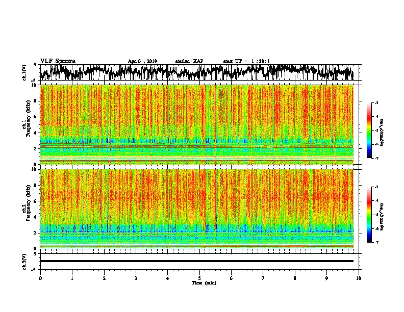Click the "VLF Spectra" plot title

coord(58,61)
